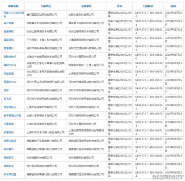Select publisher cell 深圳中青宝互动网络股份有限公司
The image size is (185, 181).
(x=46, y=82)
